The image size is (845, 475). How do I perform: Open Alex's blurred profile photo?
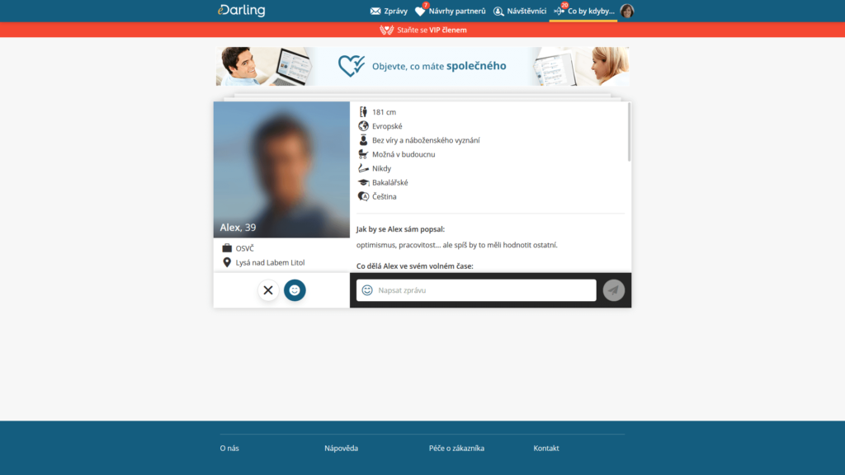(281, 170)
